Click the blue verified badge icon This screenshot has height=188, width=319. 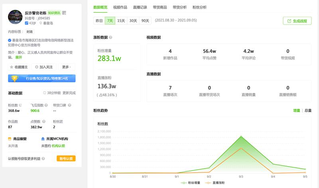point(10,40)
